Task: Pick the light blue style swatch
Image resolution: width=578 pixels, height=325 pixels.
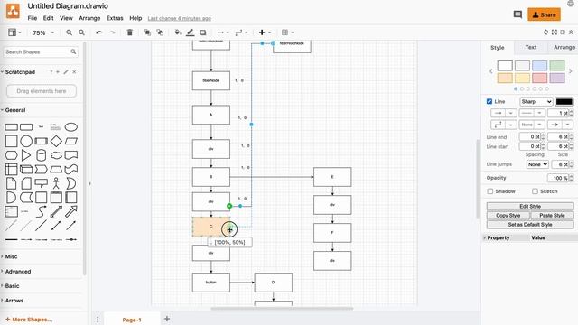Action: pos(539,66)
